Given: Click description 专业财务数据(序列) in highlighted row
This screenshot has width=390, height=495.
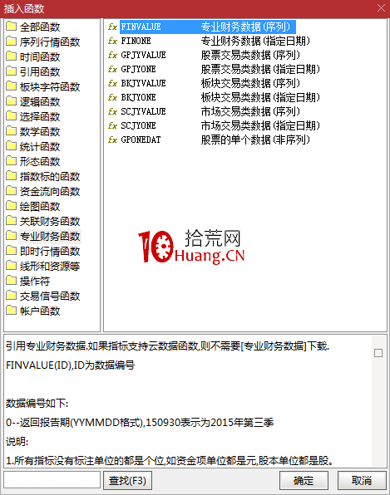Looking at the screenshot, I should click(x=245, y=27).
